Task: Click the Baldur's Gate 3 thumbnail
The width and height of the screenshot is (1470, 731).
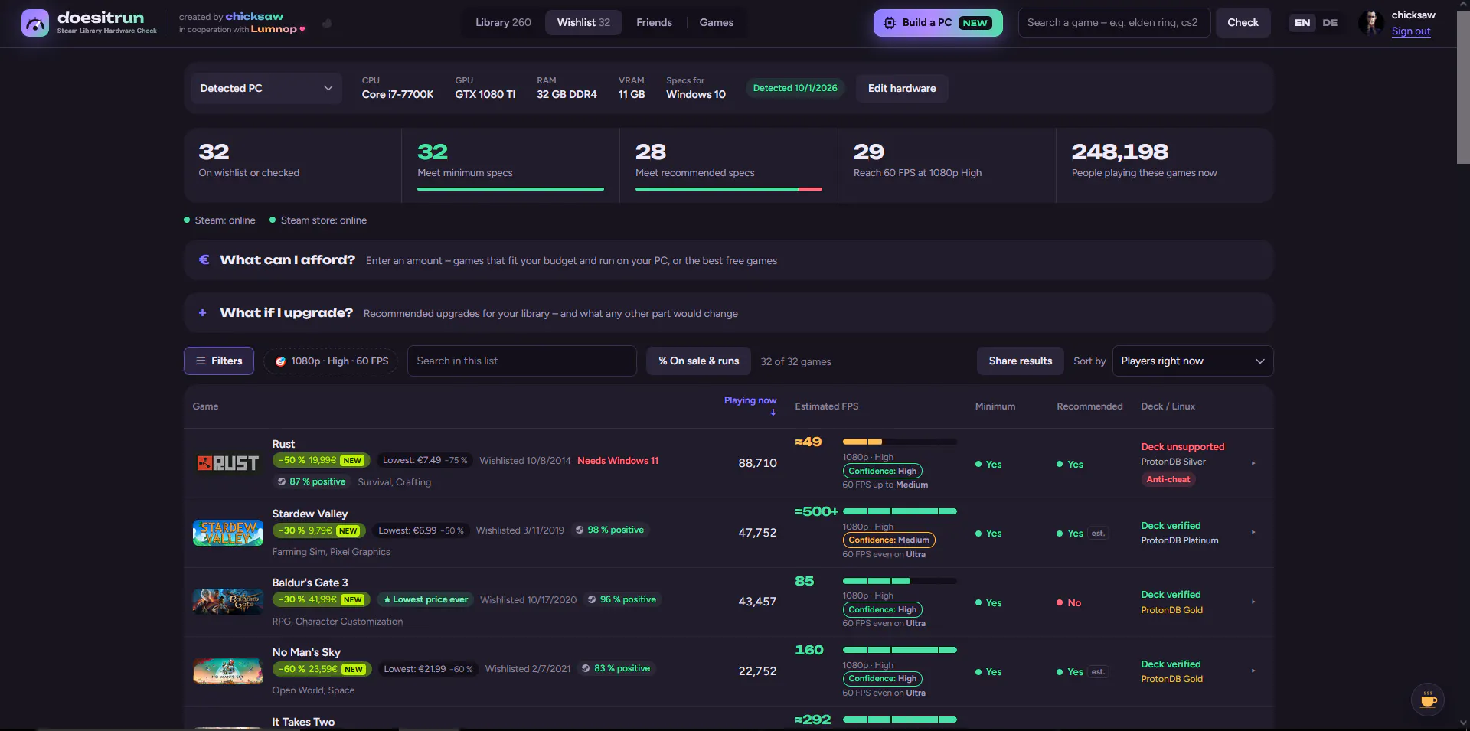Action: [x=227, y=602]
